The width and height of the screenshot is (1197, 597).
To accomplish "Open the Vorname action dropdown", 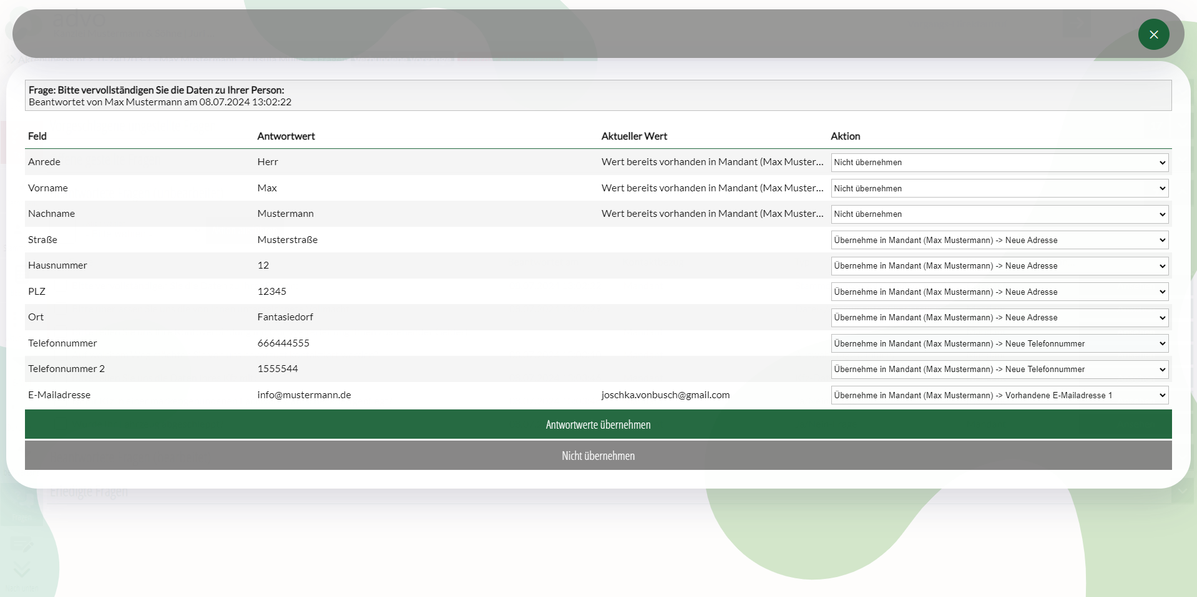I will click(x=999, y=188).
